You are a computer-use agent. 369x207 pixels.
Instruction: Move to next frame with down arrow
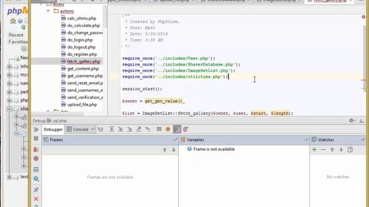[x=174, y=150]
